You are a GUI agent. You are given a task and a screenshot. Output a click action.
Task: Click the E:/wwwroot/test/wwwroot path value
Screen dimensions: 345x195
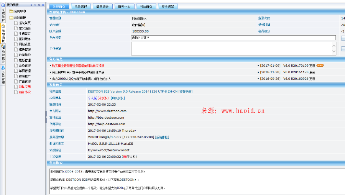pos(109,150)
